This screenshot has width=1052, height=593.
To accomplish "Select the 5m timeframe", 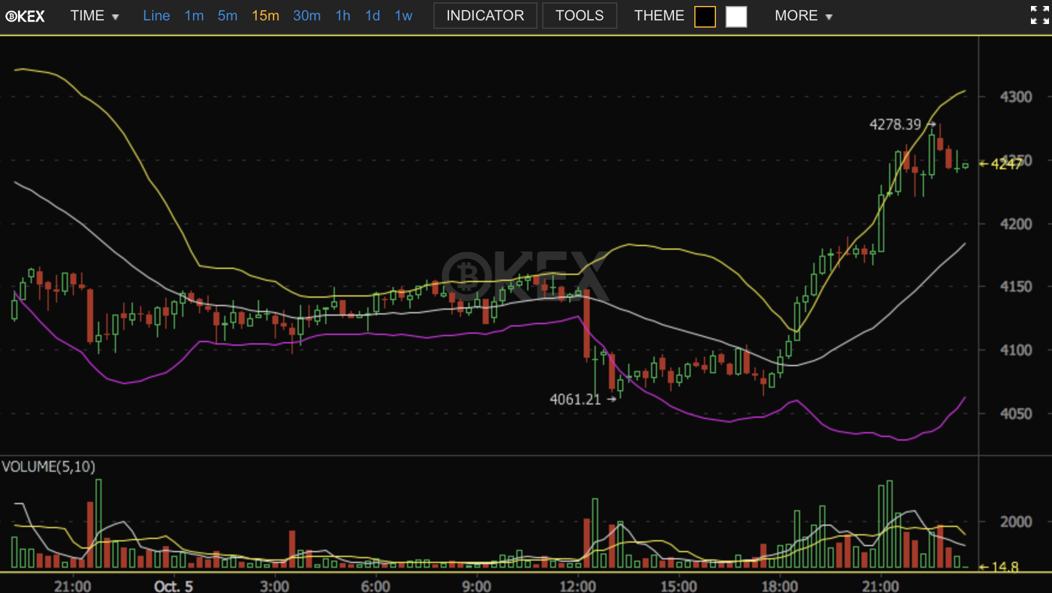I will (x=227, y=16).
